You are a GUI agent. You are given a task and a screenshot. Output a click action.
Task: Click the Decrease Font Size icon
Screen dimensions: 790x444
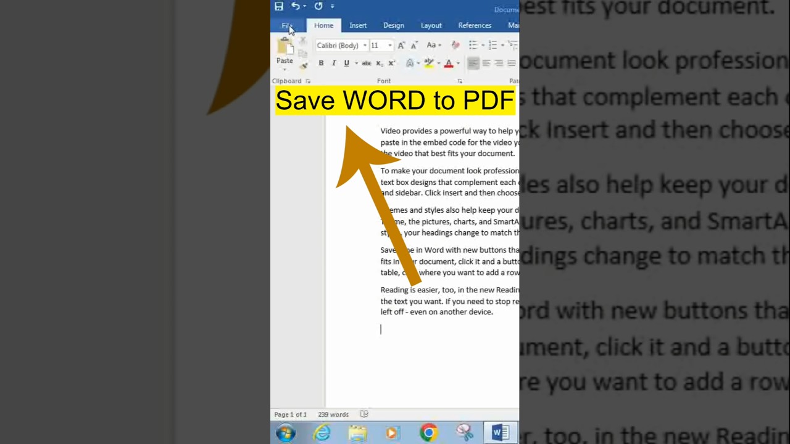point(414,45)
